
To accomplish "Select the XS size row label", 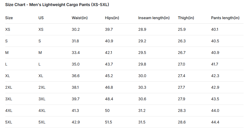I will [x=8, y=29].
